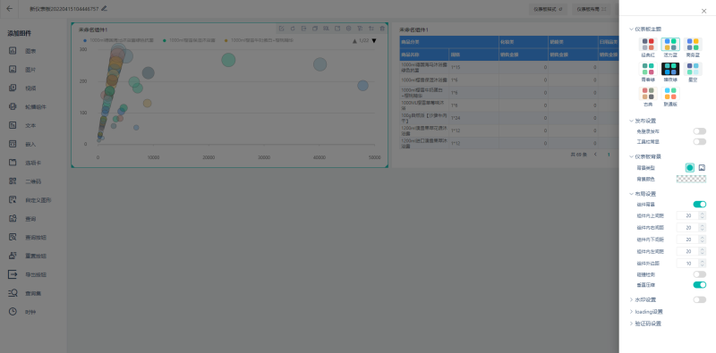Open the 仪表板布局 dashboard layout button
The image size is (716, 353).
click(x=592, y=9)
